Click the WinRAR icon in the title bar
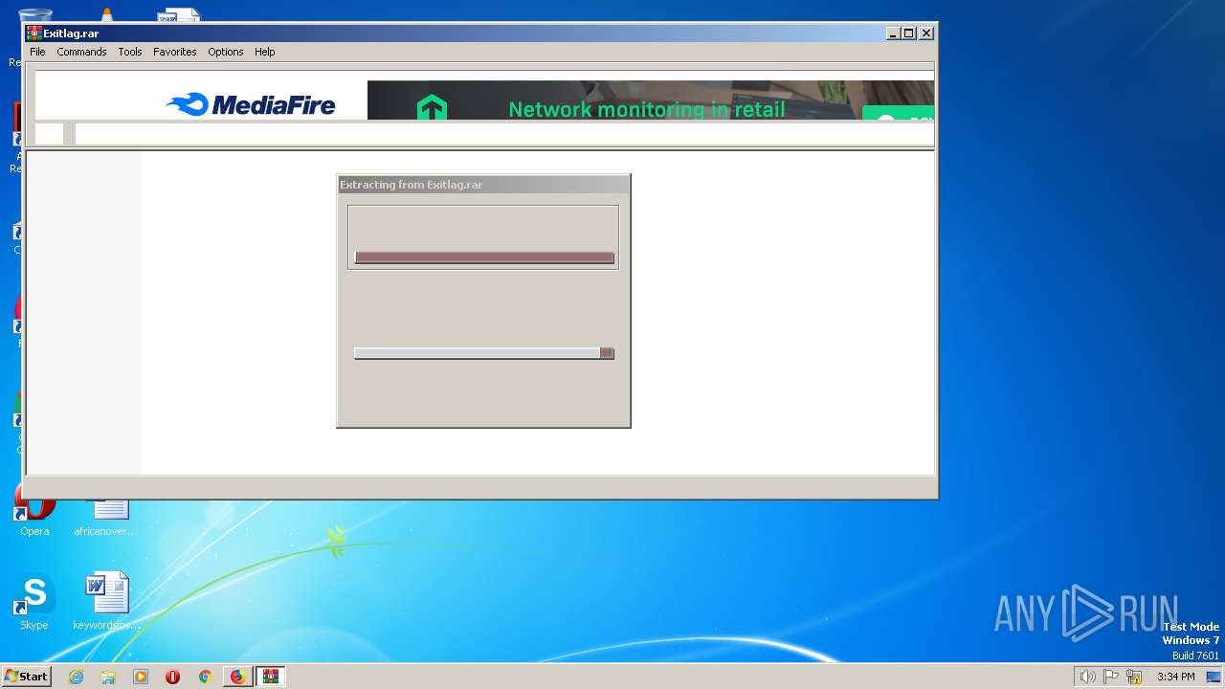 pyautogui.click(x=33, y=33)
